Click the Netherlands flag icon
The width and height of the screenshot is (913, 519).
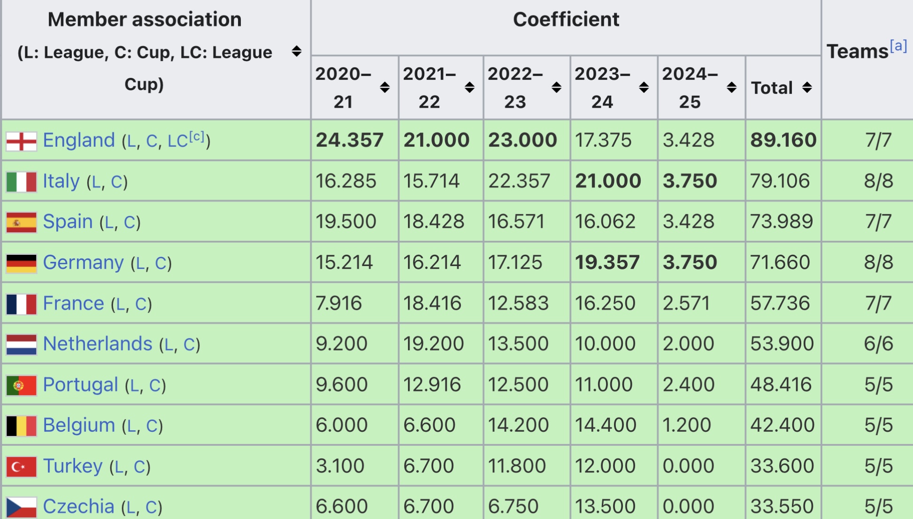tap(22, 344)
